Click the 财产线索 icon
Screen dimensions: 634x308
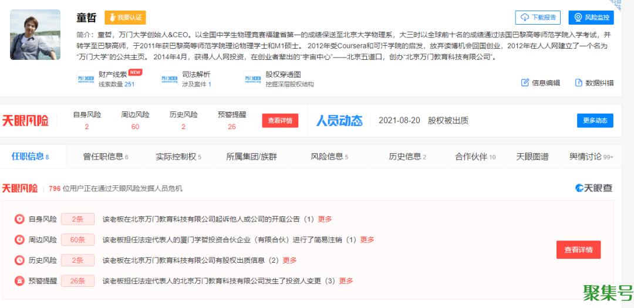pyautogui.click(x=86, y=79)
